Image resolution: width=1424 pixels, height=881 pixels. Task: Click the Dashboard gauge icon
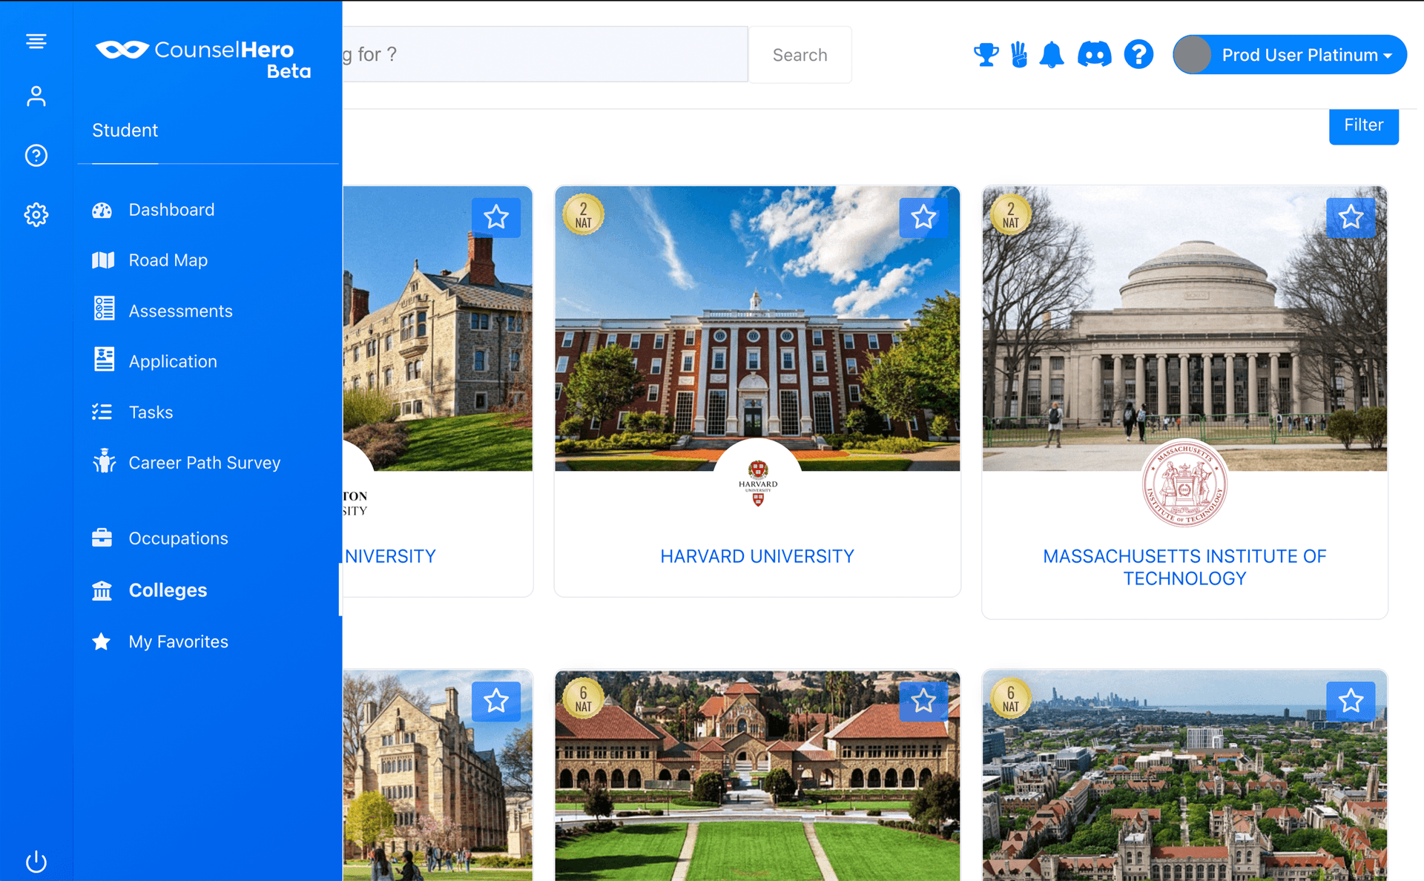coord(102,210)
